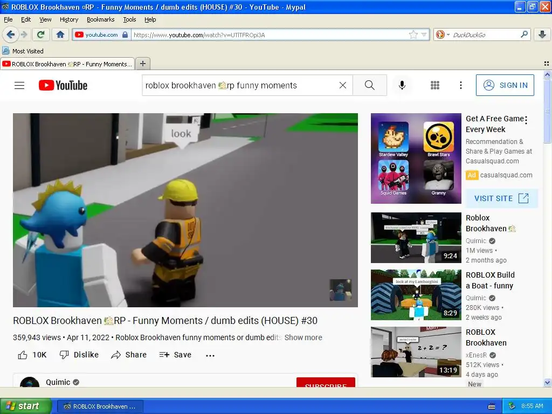Open the File menu

coord(8,20)
